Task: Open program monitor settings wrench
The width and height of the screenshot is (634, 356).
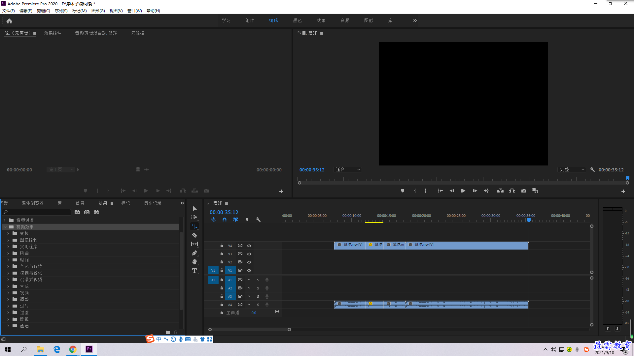Action: point(592,170)
